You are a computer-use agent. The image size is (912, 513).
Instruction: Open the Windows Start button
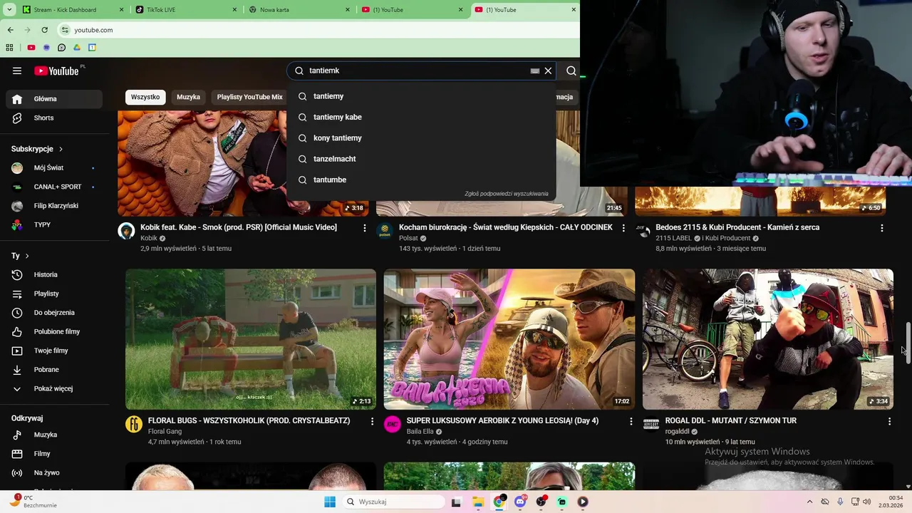pyautogui.click(x=330, y=502)
